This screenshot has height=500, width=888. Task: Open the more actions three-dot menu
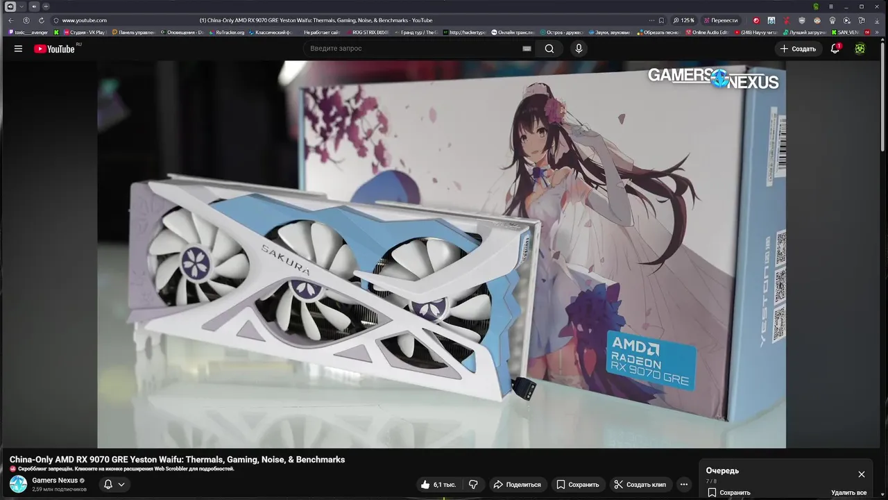(x=684, y=485)
